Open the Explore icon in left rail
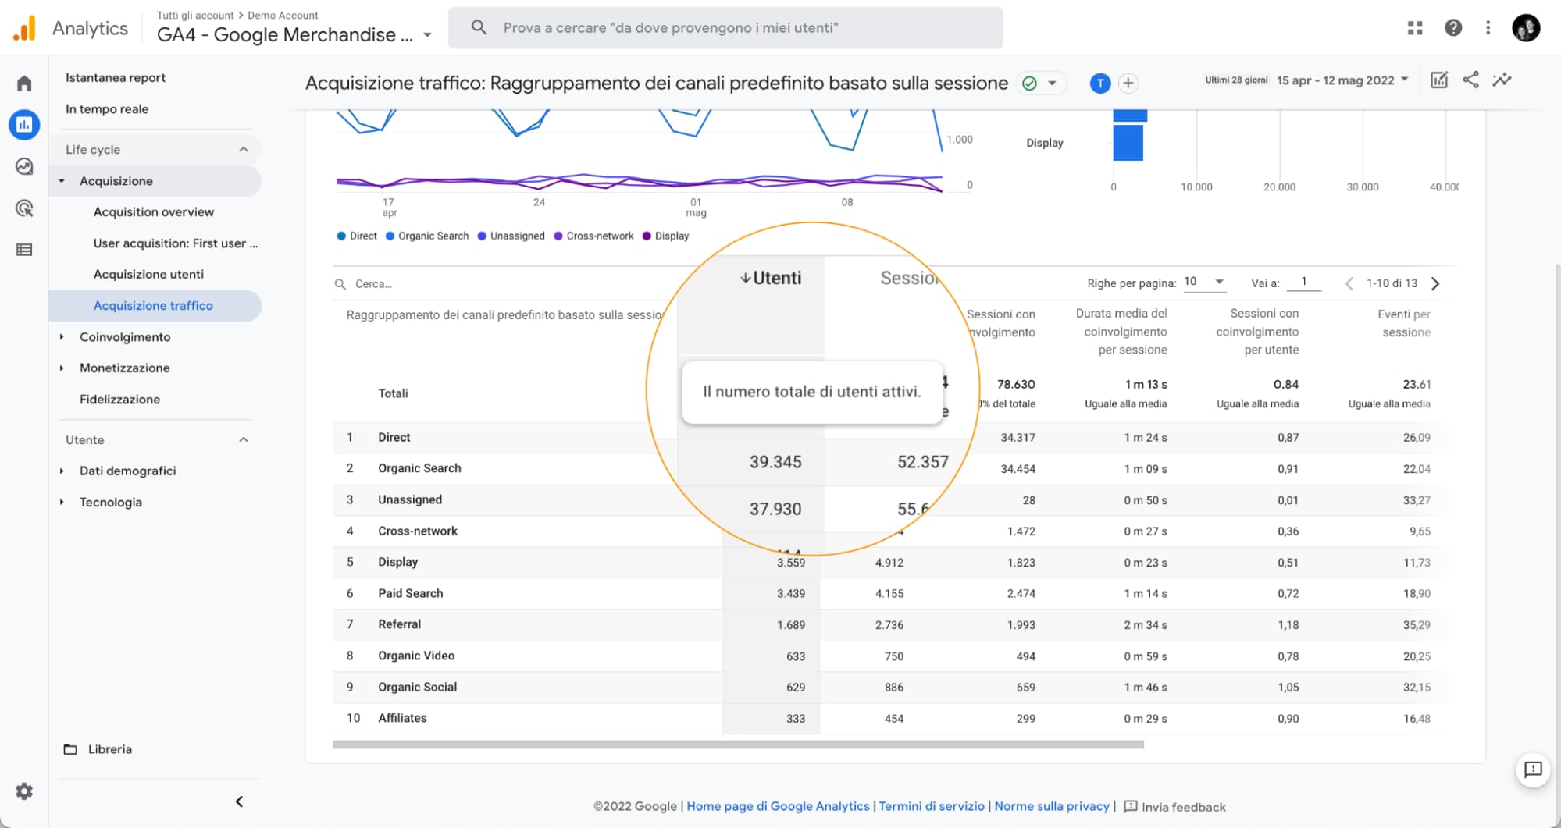The width and height of the screenshot is (1561, 828). (x=24, y=166)
